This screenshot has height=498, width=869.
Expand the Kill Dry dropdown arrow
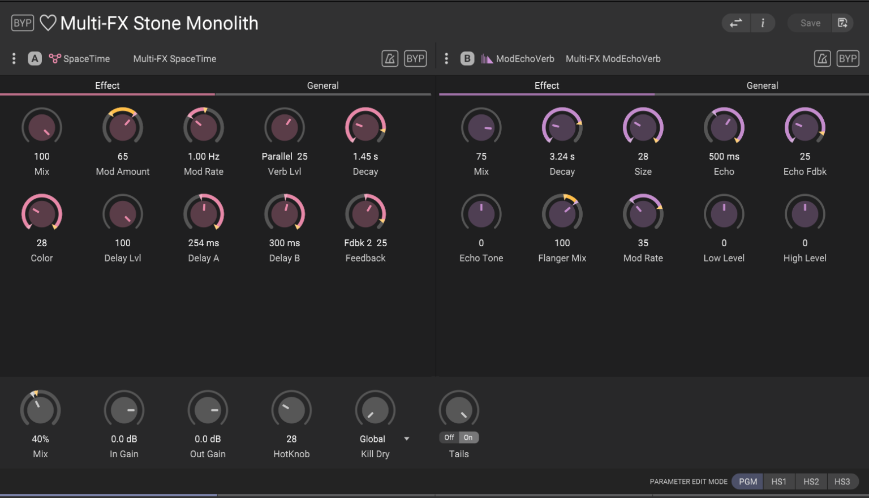[407, 439]
